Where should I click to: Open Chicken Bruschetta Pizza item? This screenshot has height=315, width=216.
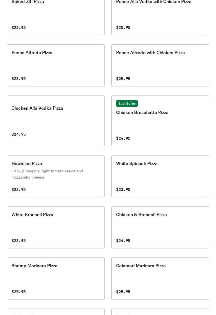click(x=160, y=121)
